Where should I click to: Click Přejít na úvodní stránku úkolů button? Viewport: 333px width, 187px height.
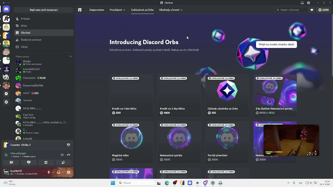(x=276, y=44)
